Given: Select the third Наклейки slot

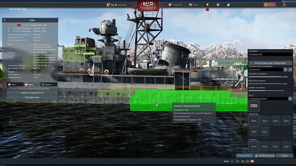Looking at the screenshot, I should point(275,147).
